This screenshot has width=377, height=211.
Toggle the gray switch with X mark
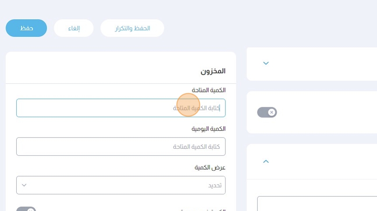point(267,113)
